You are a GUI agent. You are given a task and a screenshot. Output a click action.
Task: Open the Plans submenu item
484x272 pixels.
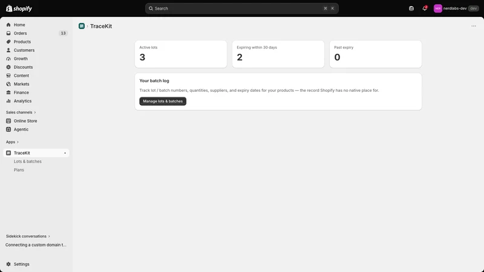point(19,170)
